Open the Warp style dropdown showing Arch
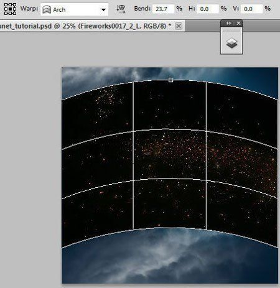Screen dimensions: 280x288 (75, 9)
